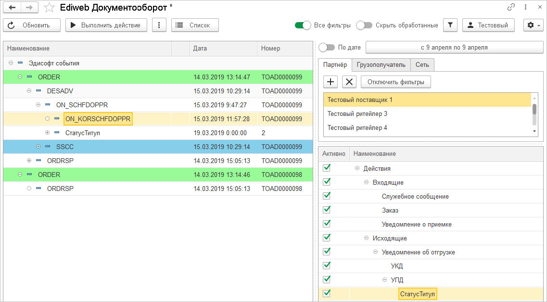Switch to the Грузополучатель tab

point(381,65)
